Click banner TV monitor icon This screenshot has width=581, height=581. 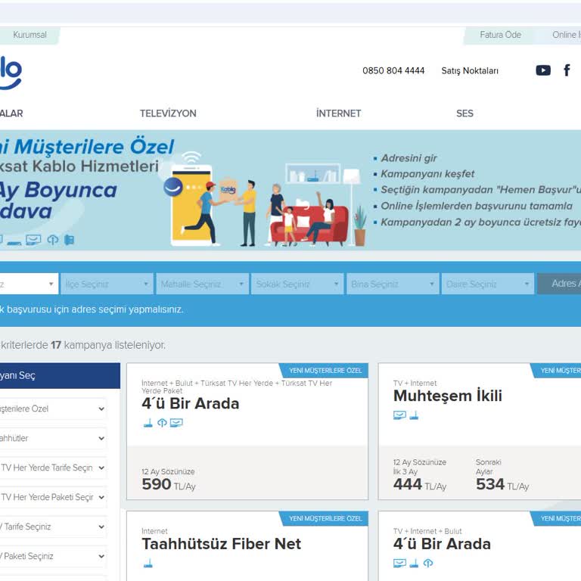(33, 240)
